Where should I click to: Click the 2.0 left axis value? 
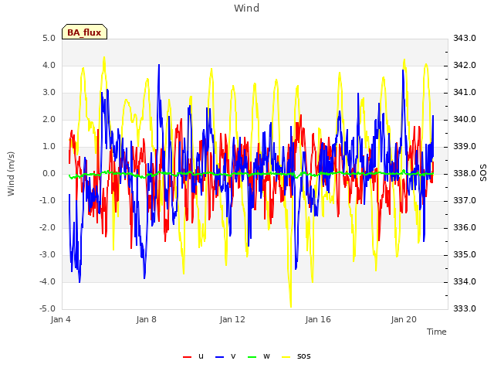coord(49,119)
